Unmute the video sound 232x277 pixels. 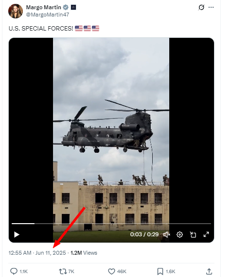tap(166, 235)
